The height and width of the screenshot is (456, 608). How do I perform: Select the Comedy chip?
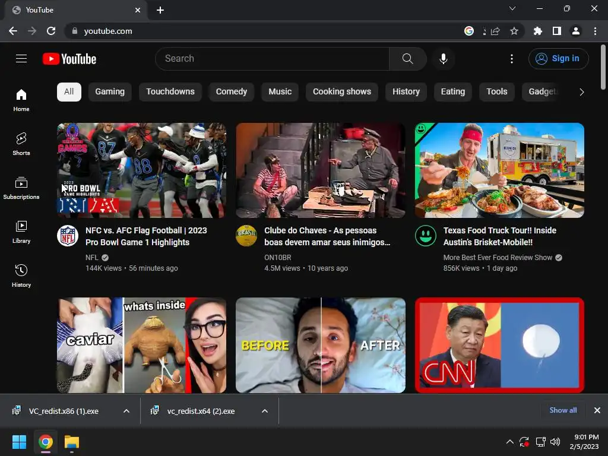(x=232, y=92)
